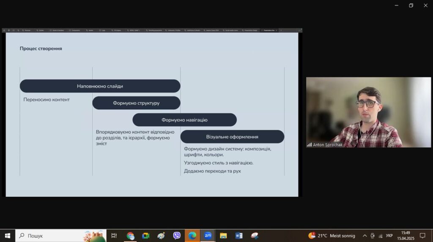The width and height of the screenshot is (433, 242).
Task: Open the notification center icon
Action: 422,236
